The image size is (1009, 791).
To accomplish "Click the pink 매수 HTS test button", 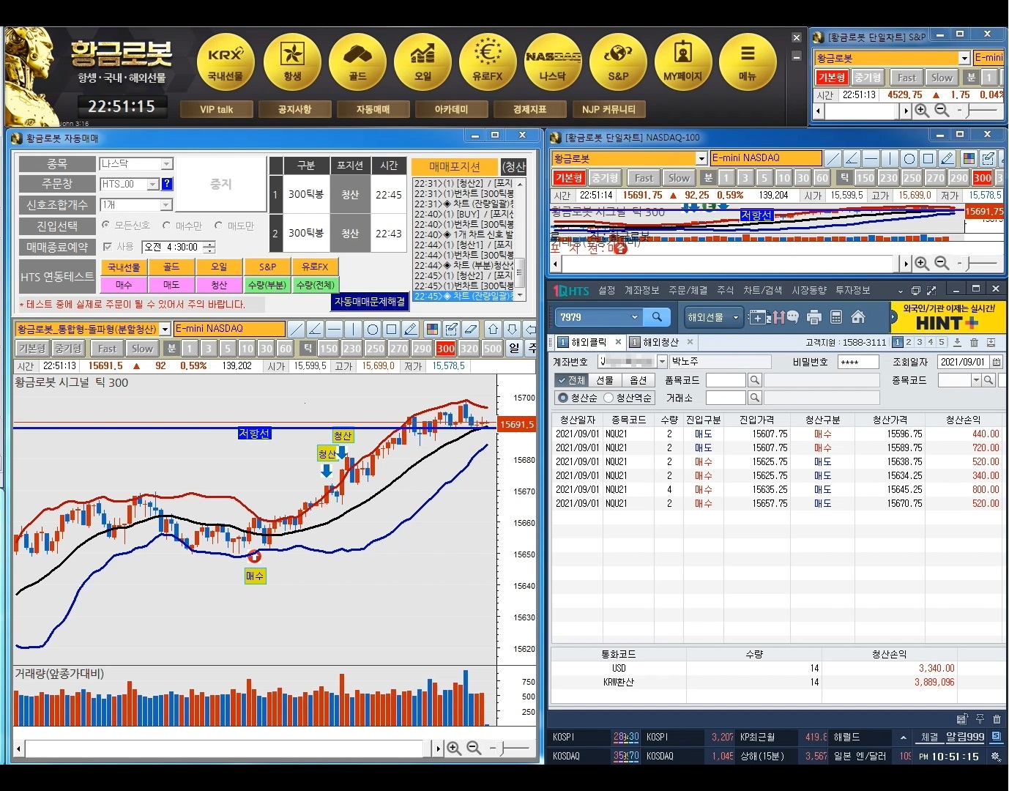I will [x=124, y=285].
